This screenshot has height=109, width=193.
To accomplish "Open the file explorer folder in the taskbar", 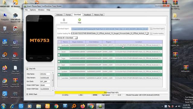I will click(x=39, y=106).
